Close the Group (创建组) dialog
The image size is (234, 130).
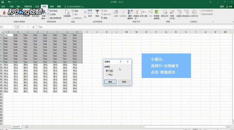pyautogui.click(x=128, y=62)
